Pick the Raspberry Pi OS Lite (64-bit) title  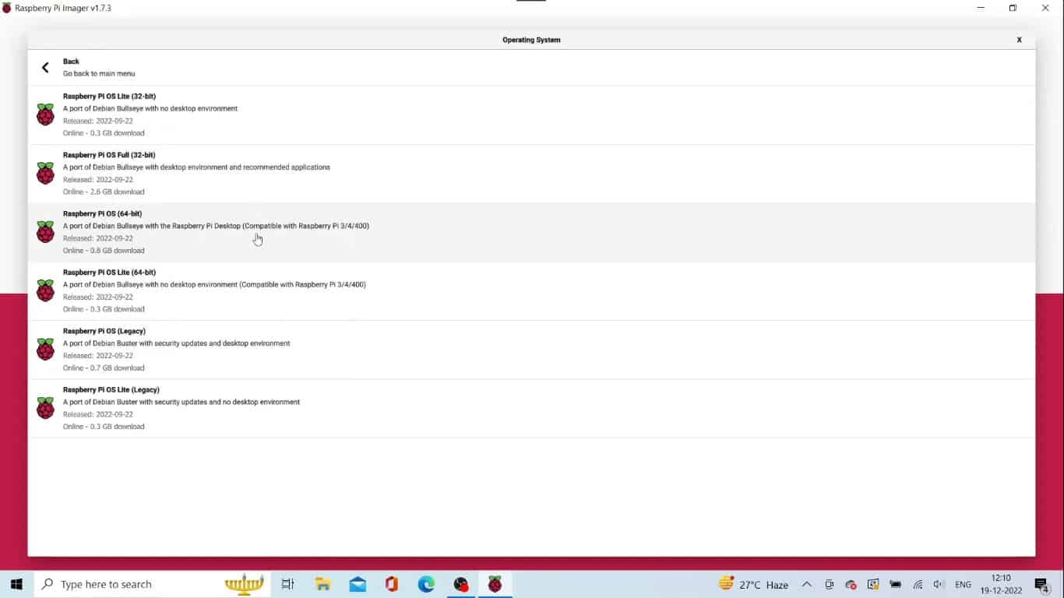(109, 273)
